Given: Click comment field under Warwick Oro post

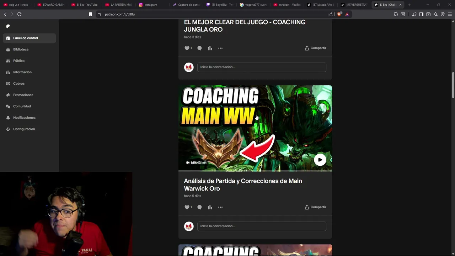Looking at the screenshot, I should [262, 226].
